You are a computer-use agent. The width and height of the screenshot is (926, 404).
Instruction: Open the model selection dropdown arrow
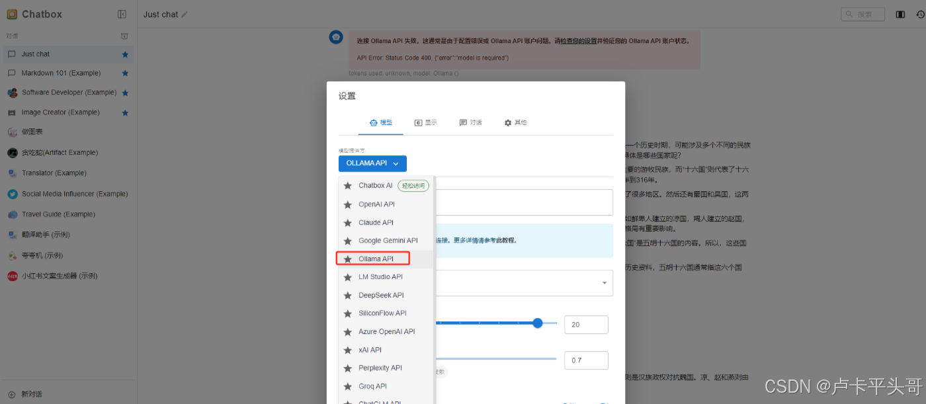[x=604, y=283]
